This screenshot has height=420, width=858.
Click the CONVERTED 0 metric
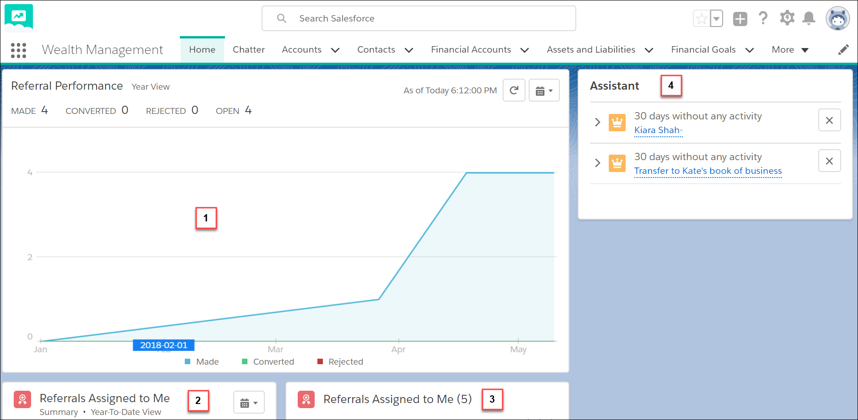[97, 110]
